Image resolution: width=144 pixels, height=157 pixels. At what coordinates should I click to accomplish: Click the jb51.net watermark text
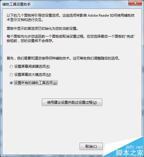(x=134, y=147)
